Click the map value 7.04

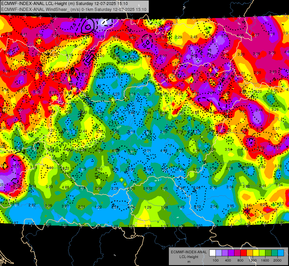pos(164,169)
